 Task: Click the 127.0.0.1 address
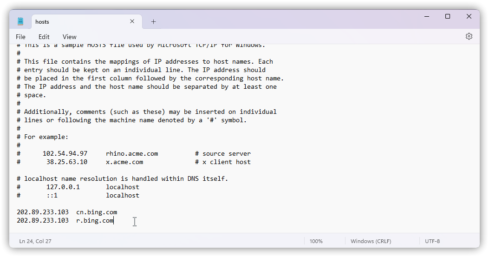[63, 187]
